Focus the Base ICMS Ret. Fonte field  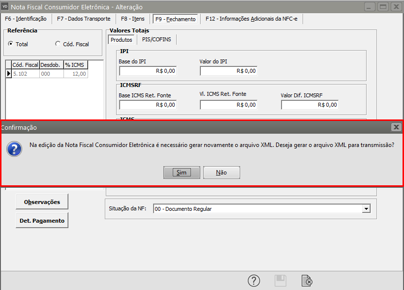148,105
